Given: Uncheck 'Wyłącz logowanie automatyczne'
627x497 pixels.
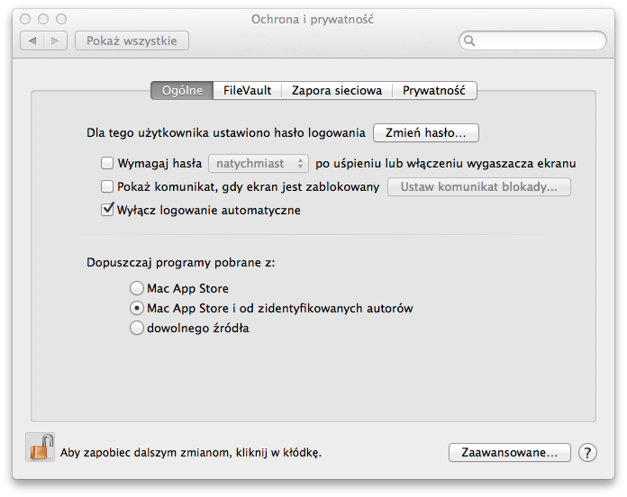Looking at the screenshot, I should (107, 210).
